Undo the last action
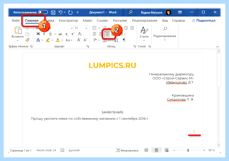Viewport: 229px width, 161px height. (x=61, y=12)
